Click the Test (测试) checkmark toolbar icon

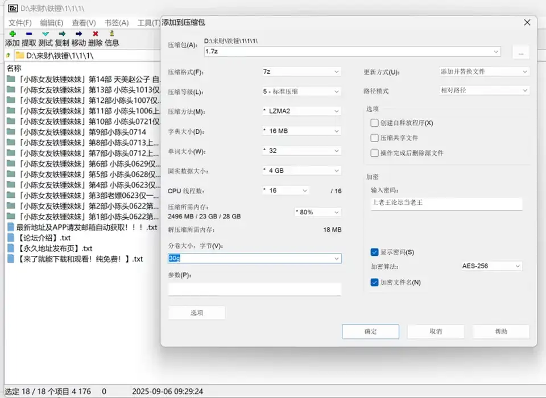pos(45,34)
